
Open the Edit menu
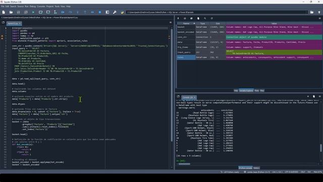(7, 7)
